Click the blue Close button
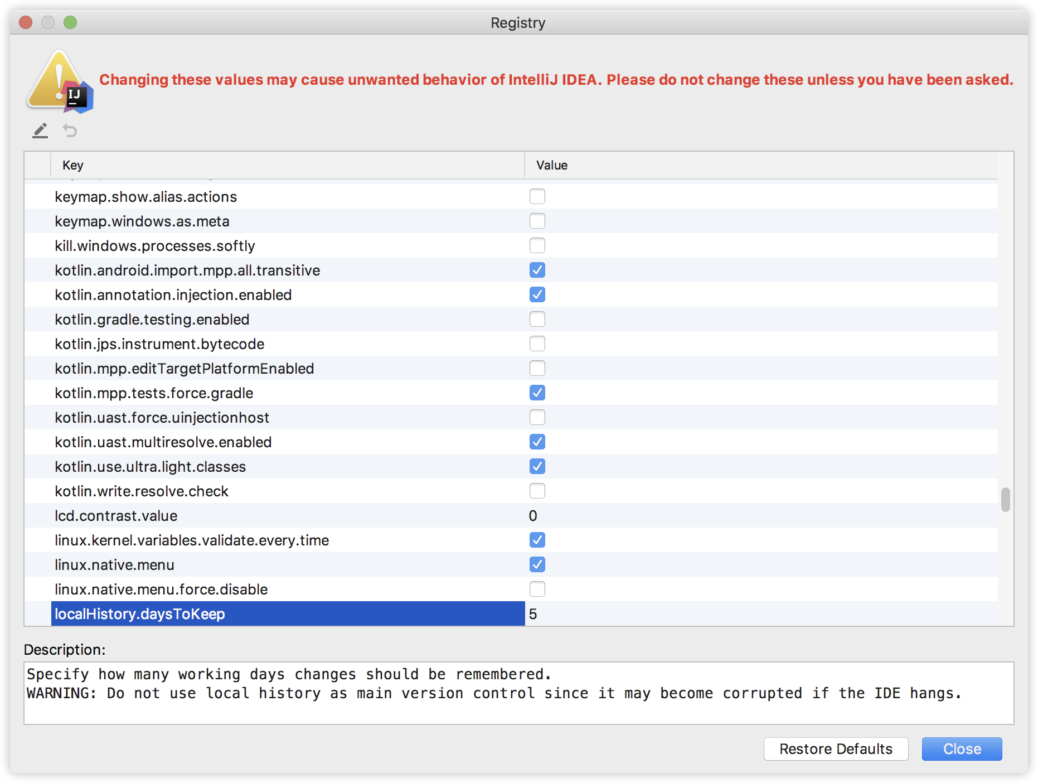 (962, 749)
